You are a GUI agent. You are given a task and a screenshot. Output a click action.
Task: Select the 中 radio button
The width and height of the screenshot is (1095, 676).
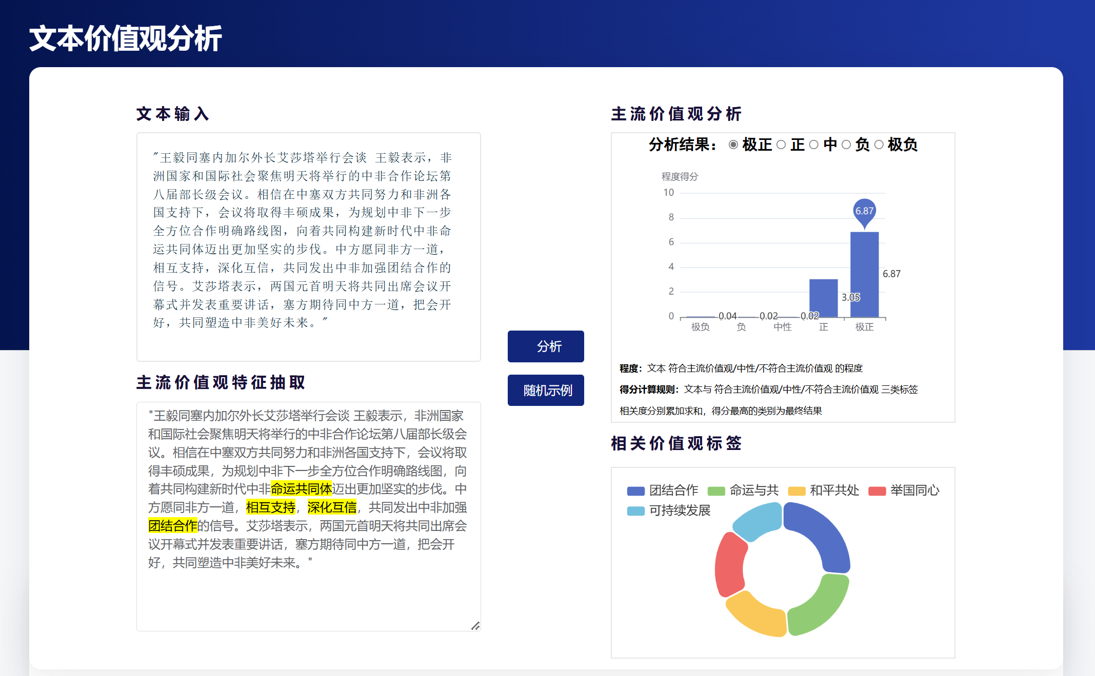click(814, 145)
